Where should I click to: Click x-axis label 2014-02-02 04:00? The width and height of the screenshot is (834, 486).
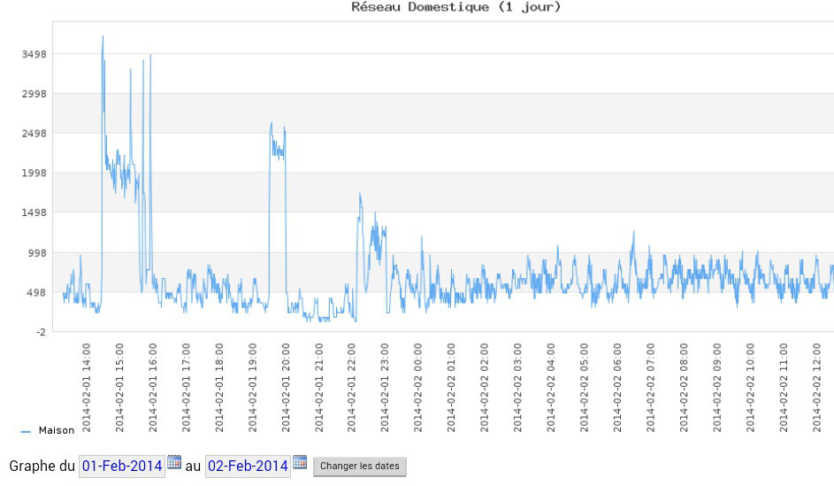pos(550,388)
